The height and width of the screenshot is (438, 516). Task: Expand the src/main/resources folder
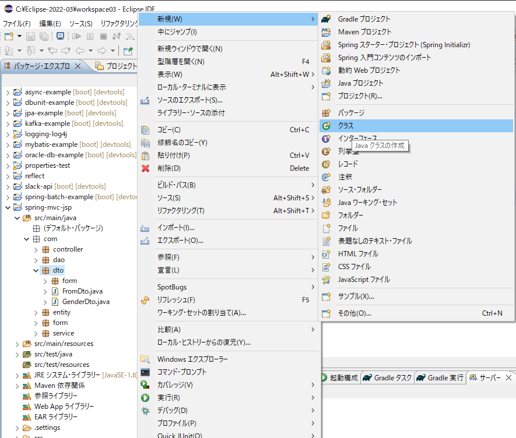[x=17, y=344]
